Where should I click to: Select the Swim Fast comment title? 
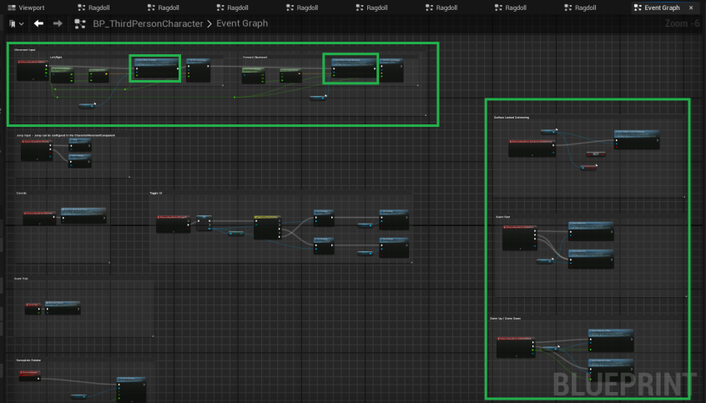503,217
